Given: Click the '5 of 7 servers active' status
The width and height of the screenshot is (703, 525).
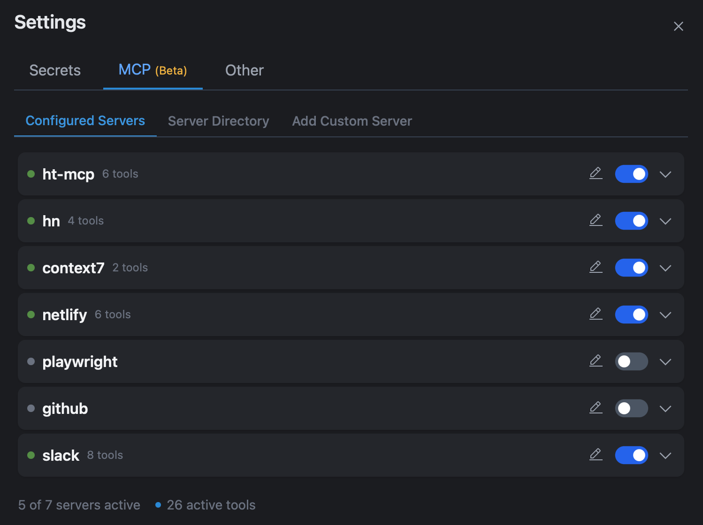Looking at the screenshot, I should click(x=79, y=505).
